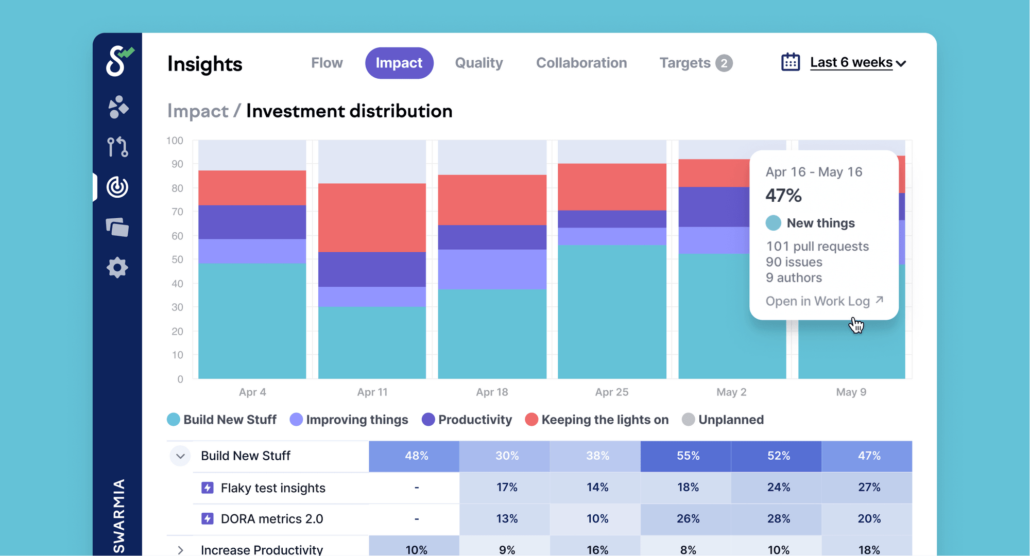Open the Teams overview icon in sidebar
Screen dimensions: 1030x556
[x=118, y=108]
